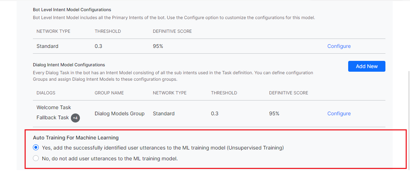Click the dialog group Standard network type

(163, 113)
